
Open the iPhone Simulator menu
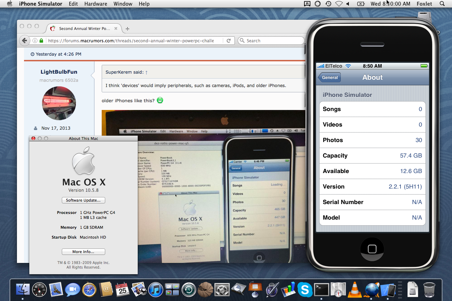tap(41, 4)
